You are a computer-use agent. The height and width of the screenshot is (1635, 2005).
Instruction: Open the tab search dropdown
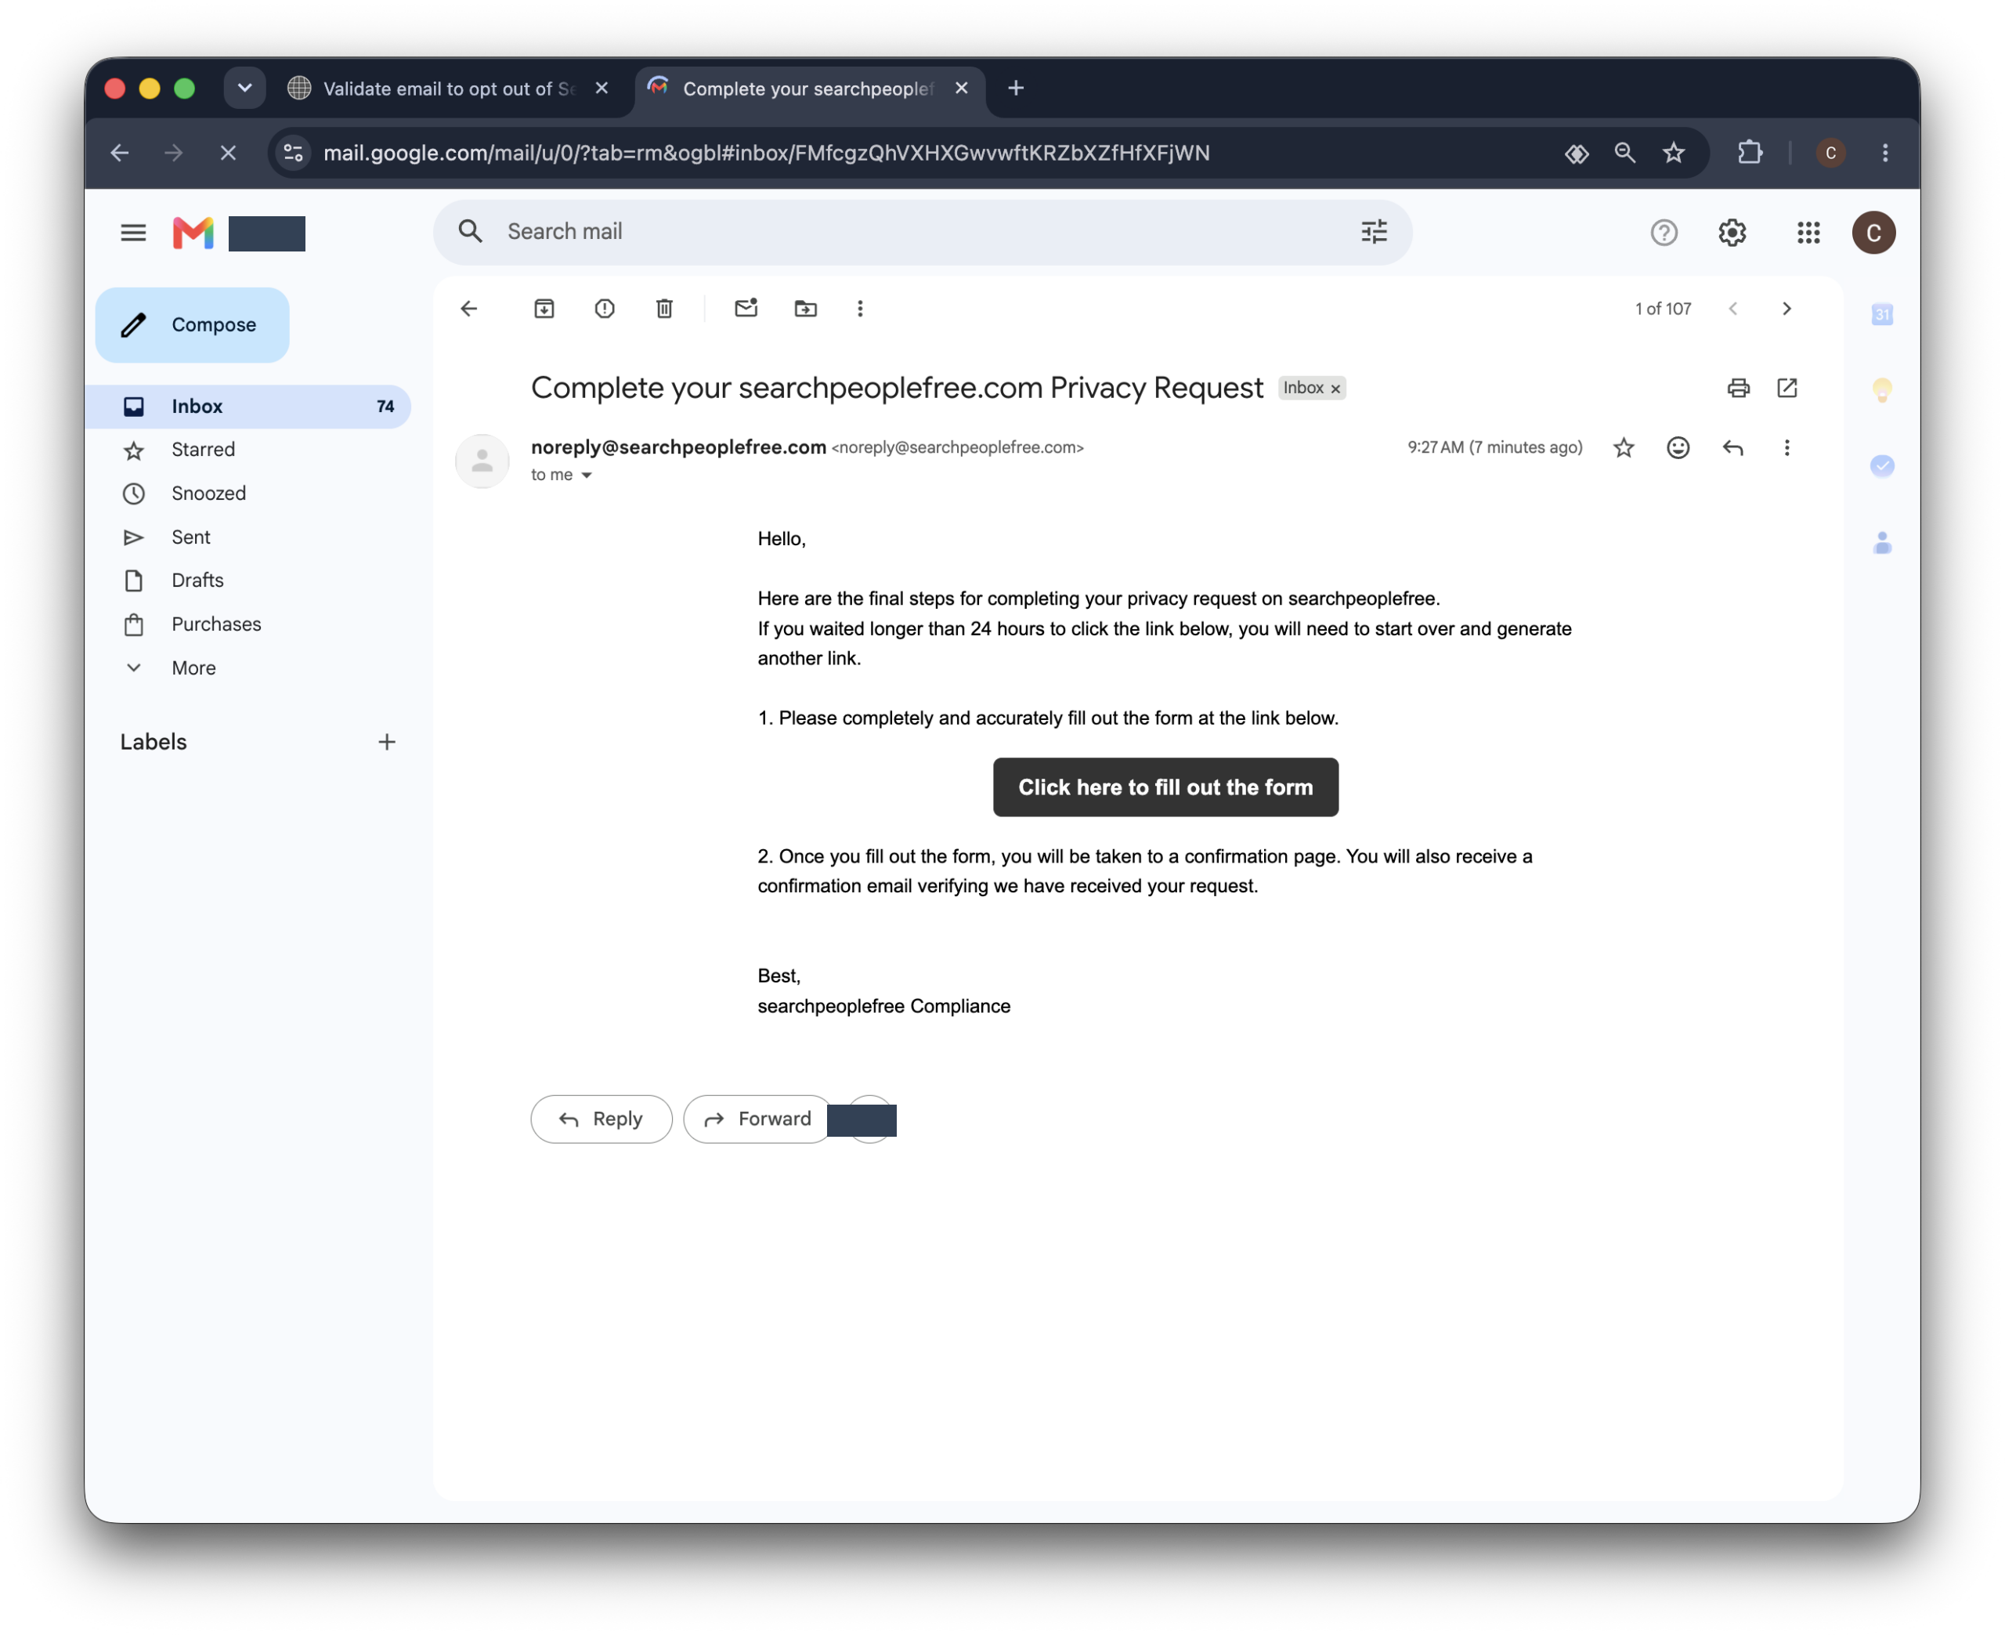tap(244, 89)
